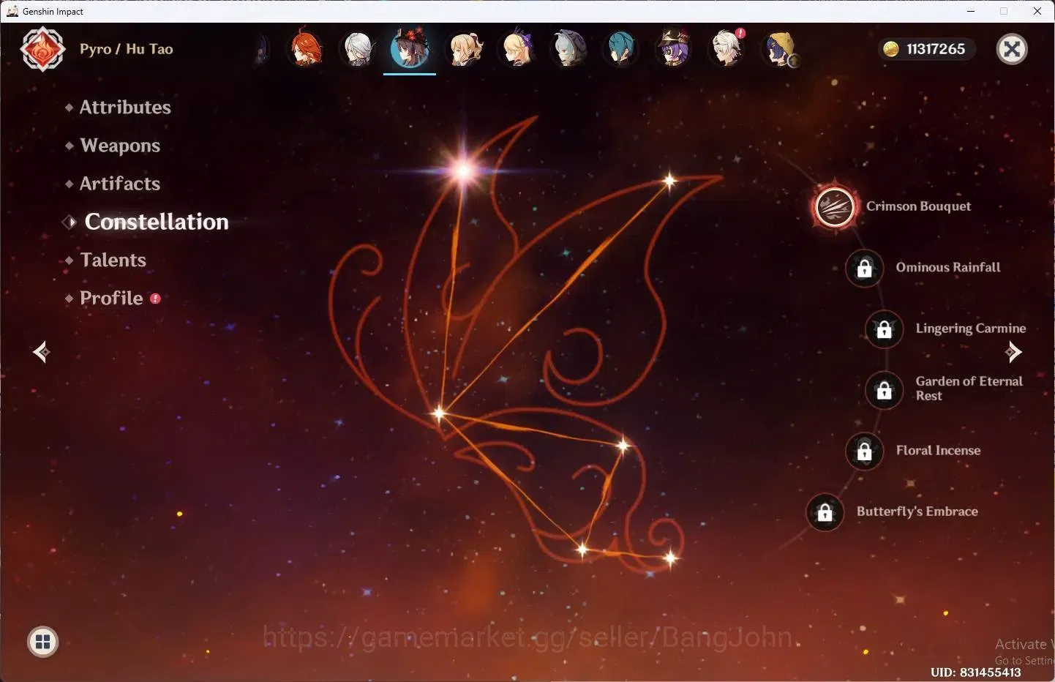1055x682 pixels.
Task: Open the Artifacts section
Action: click(x=120, y=184)
